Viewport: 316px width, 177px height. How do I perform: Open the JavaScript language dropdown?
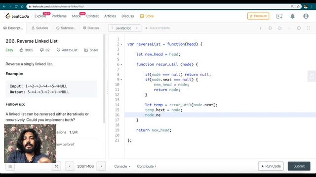125,28
